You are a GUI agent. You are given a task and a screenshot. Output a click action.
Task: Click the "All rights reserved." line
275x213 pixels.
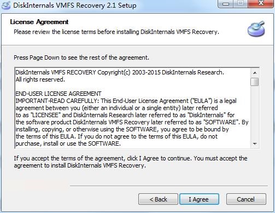(40, 79)
